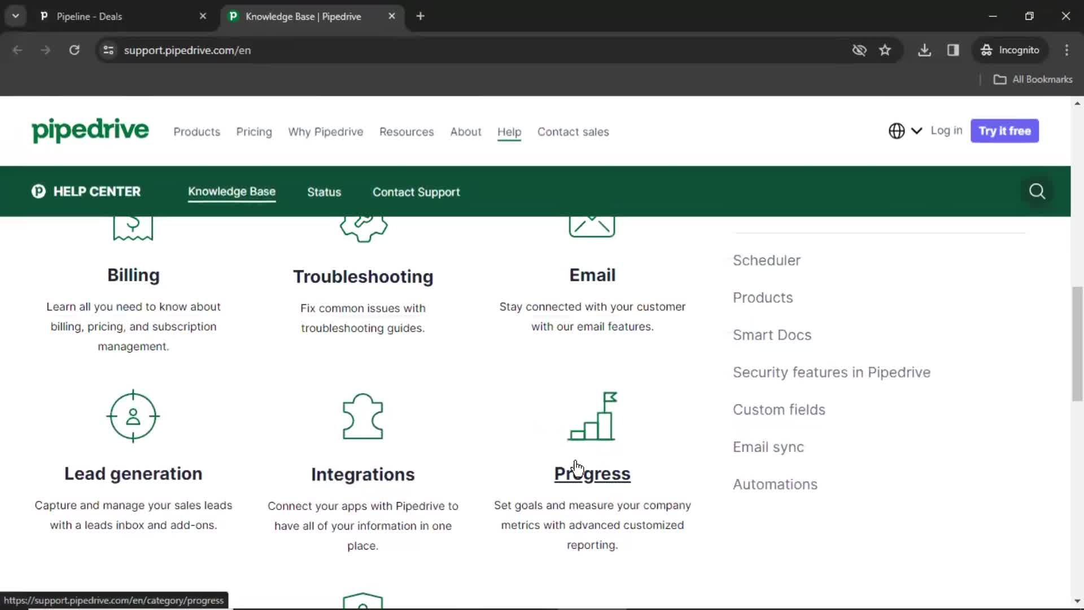This screenshot has width=1084, height=610.
Task: Open the Scheduler topic link
Action: (767, 260)
